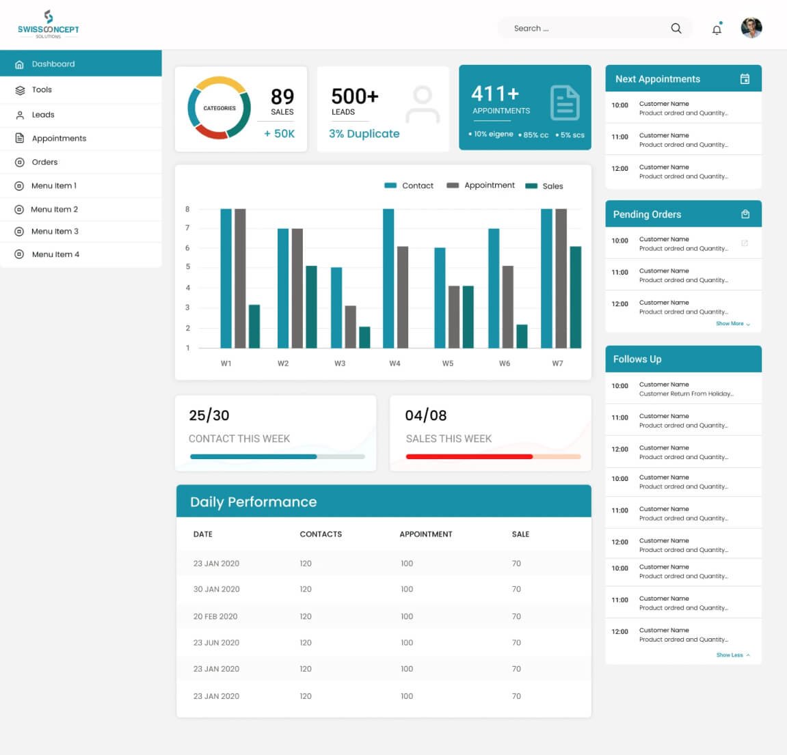Click the bag icon in Pending Orders

pyautogui.click(x=745, y=215)
